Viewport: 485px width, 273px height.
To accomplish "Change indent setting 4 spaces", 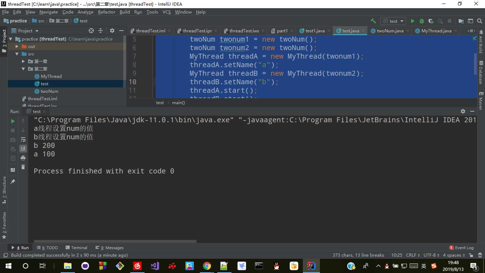I will click(x=454, y=255).
